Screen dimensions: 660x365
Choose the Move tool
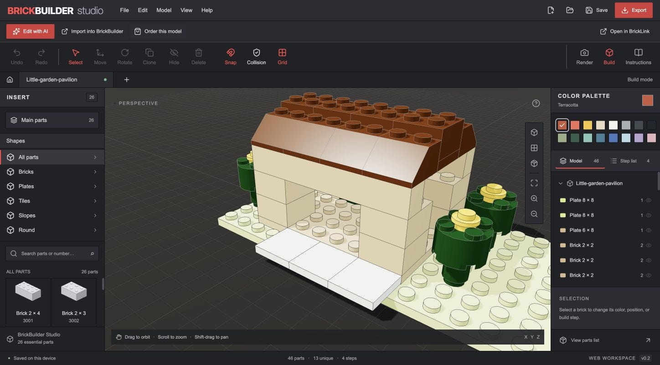[100, 57]
